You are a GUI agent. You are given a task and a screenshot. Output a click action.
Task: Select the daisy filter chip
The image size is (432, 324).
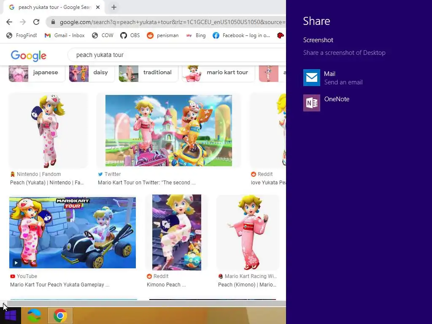tap(92, 73)
